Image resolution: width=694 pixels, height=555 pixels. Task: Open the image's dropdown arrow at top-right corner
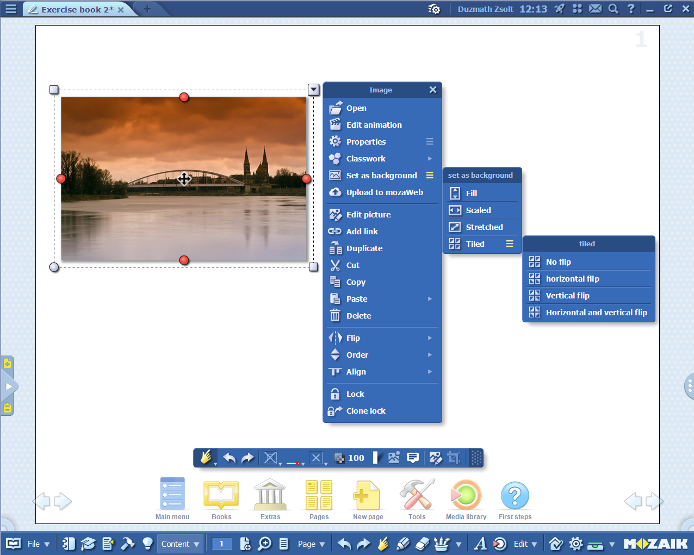coord(313,90)
